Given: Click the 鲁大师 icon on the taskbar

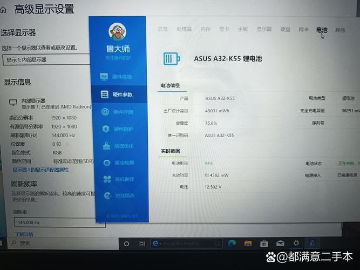Looking at the screenshot, I should 312,243.
